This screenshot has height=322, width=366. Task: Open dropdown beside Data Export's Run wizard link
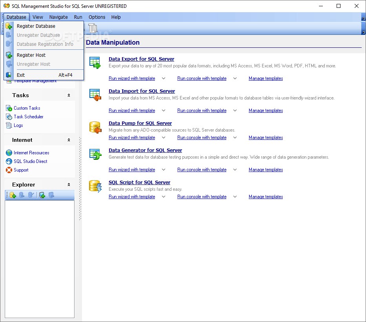point(163,78)
